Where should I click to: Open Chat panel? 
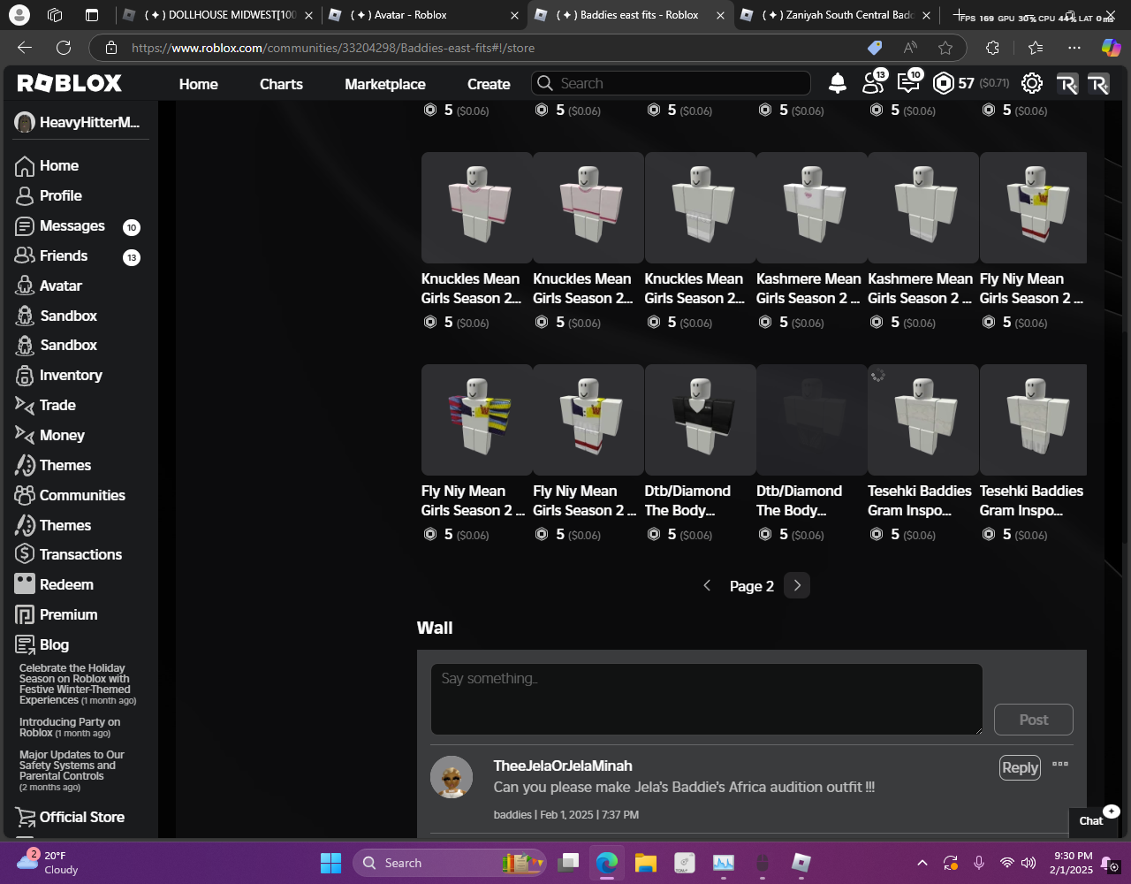click(x=1092, y=820)
